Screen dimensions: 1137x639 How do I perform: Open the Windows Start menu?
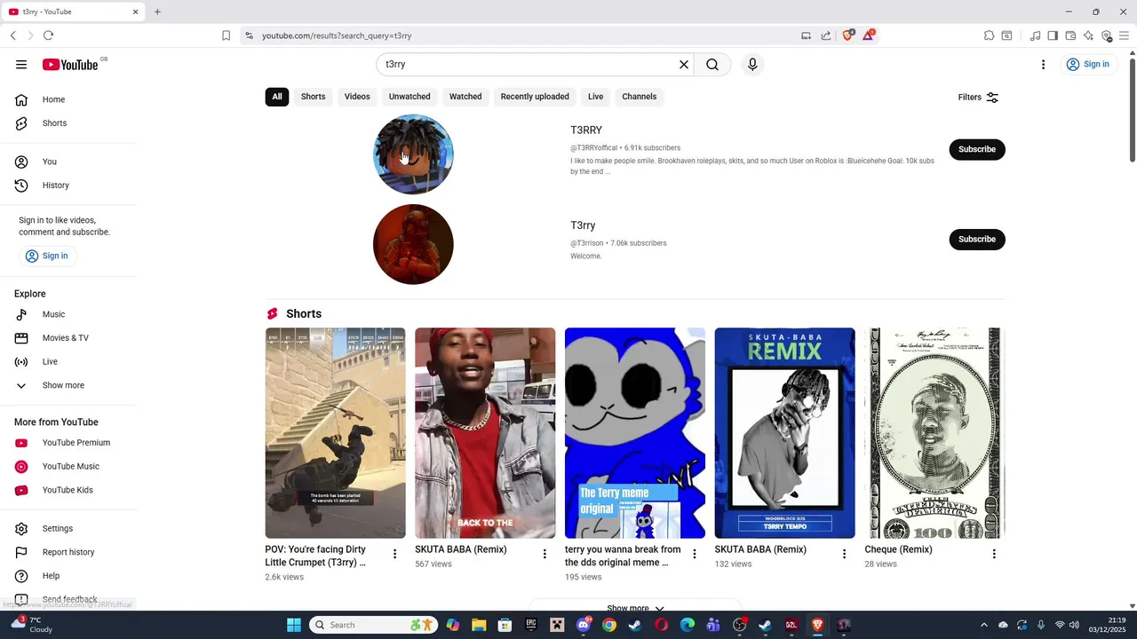point(294,625)
